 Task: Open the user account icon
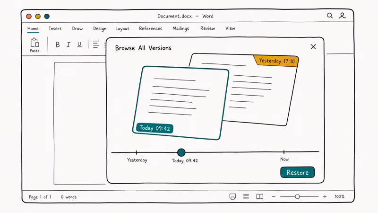point(342,16)
